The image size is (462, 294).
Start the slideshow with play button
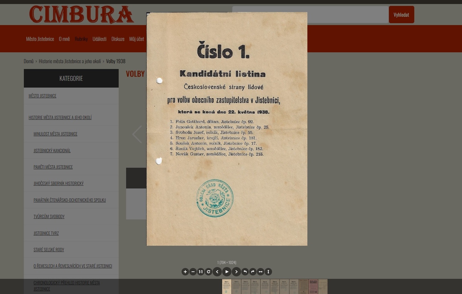(227, 272)
